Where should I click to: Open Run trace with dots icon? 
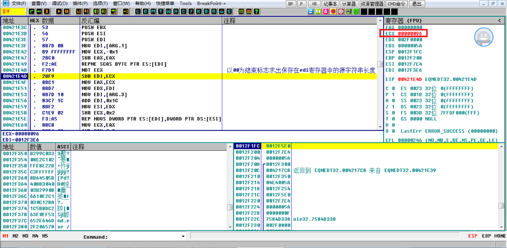click(221, 11)
